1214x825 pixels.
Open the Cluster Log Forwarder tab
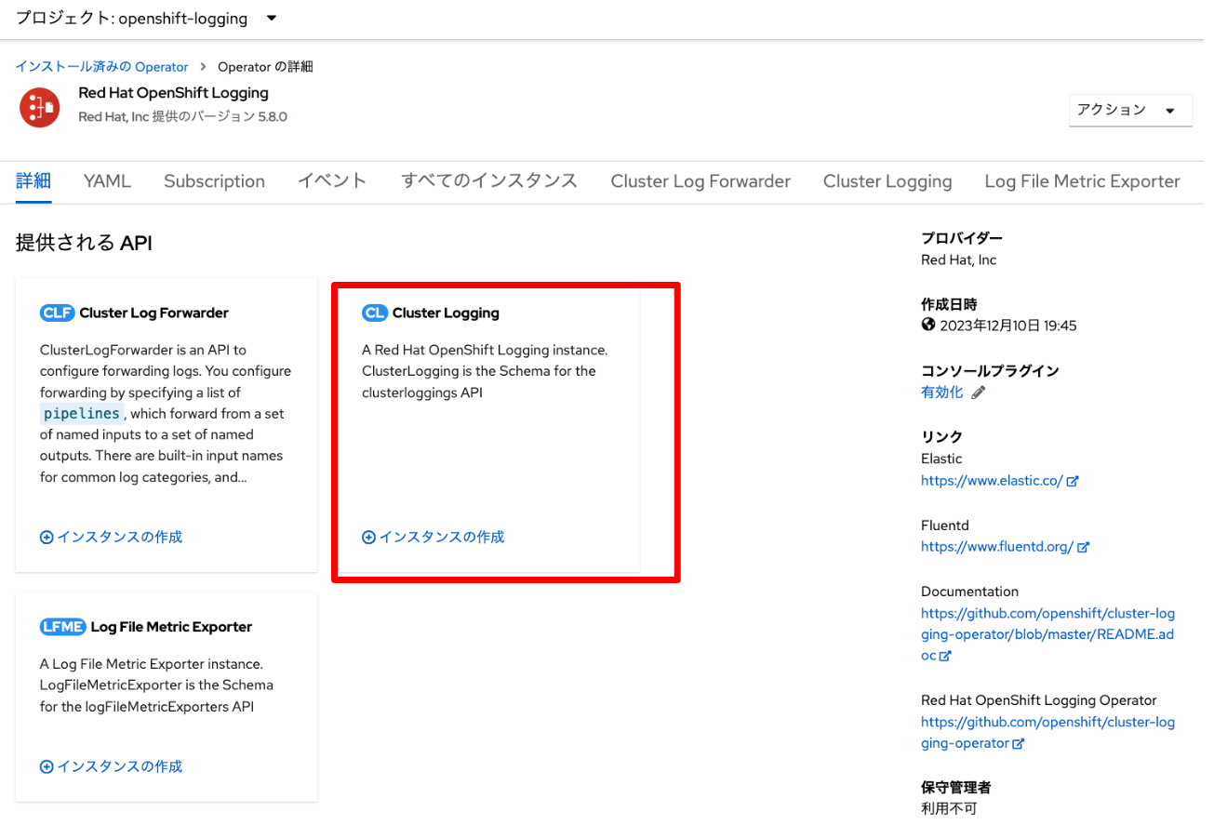700,181
